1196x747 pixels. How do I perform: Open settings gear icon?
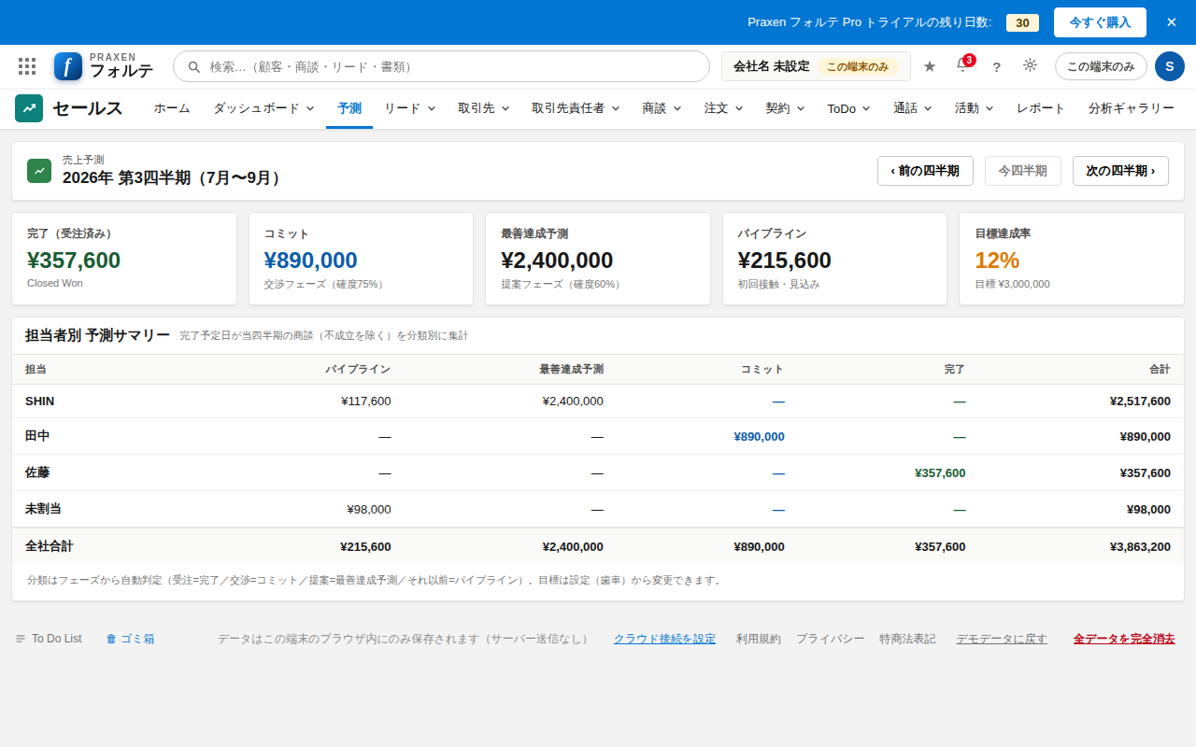click(1030, 65)
